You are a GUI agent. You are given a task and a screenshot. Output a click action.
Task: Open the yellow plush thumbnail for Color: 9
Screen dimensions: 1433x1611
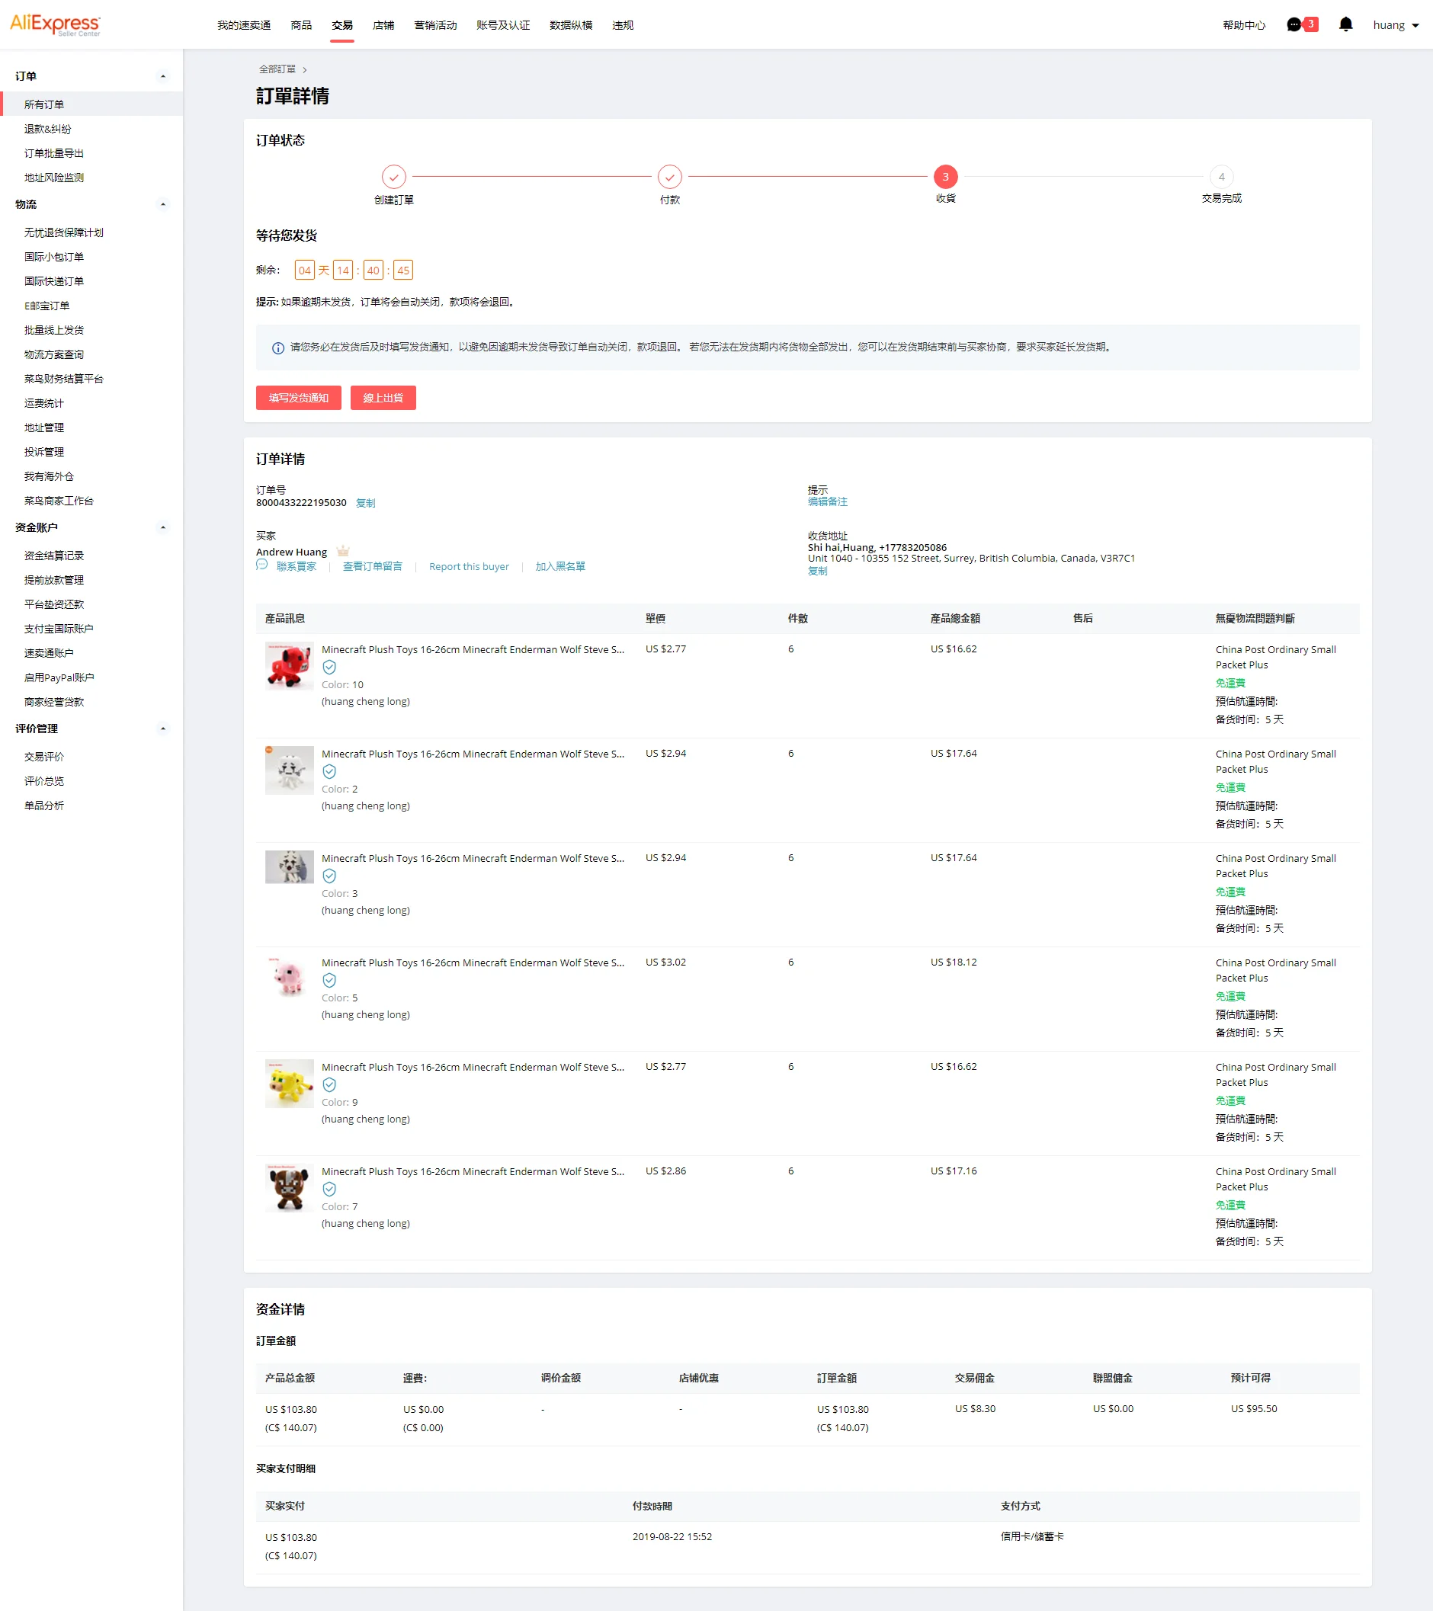click(290, 1084)
